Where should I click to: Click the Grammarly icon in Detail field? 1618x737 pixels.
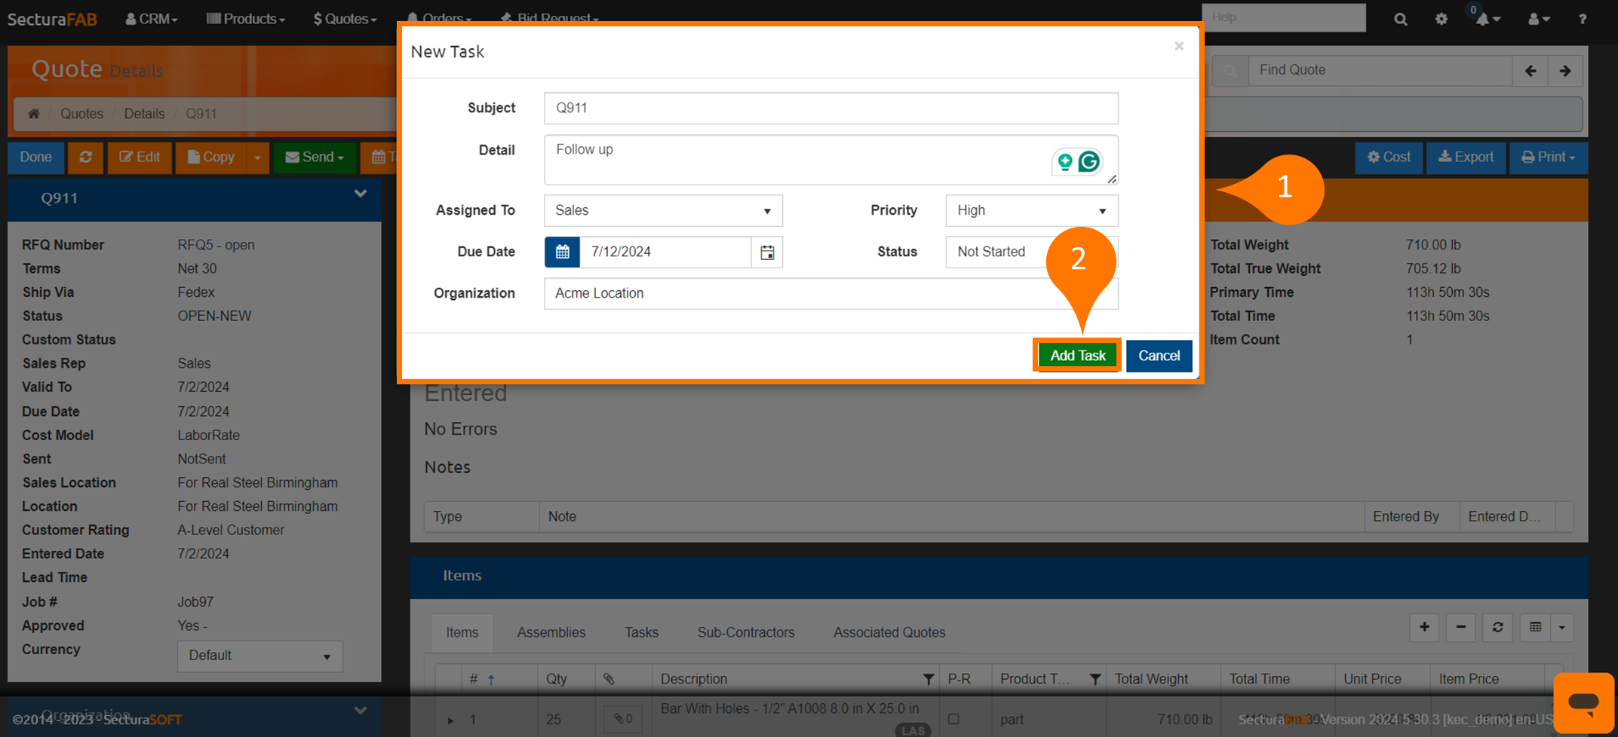pos(1088,161)
